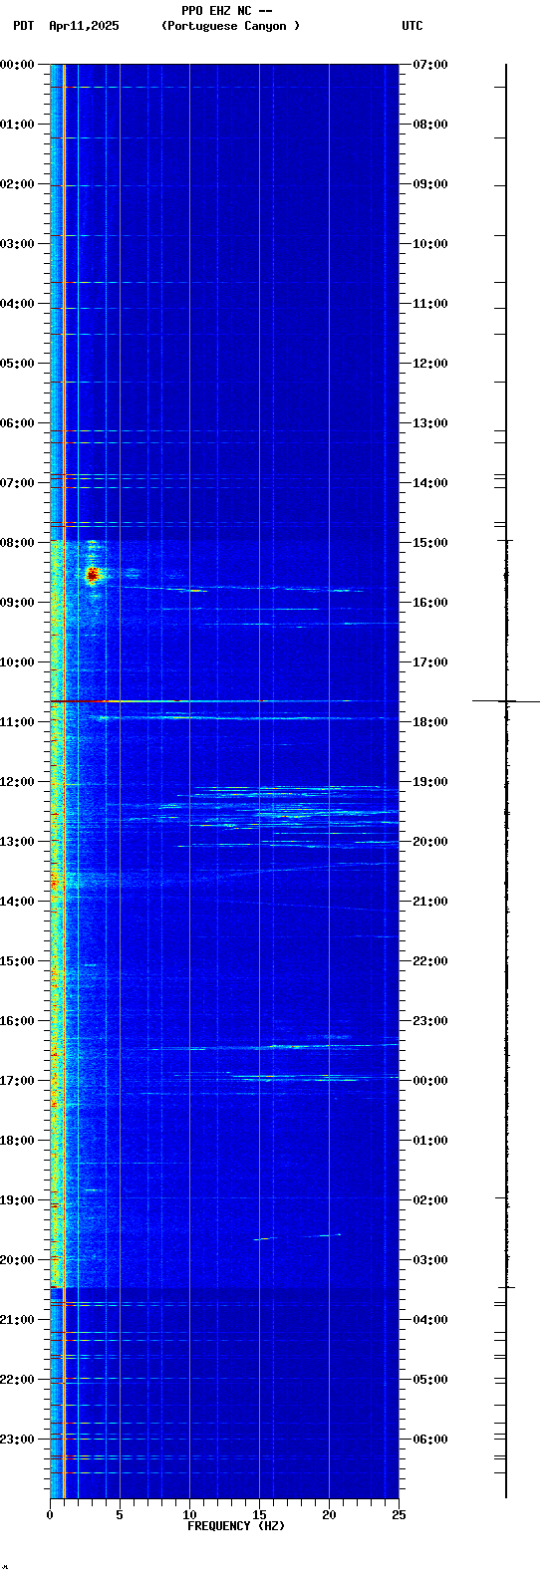
Task: Click the 23:00 PDT time label
Action: coord(18,1440)
